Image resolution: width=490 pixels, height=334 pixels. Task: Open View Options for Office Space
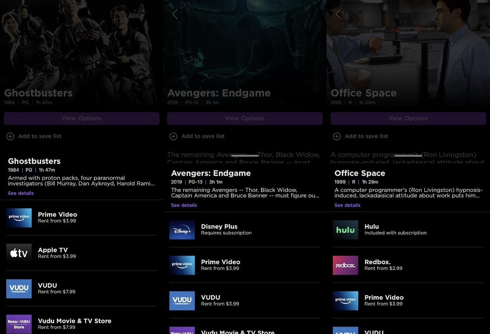coord(408,118)
